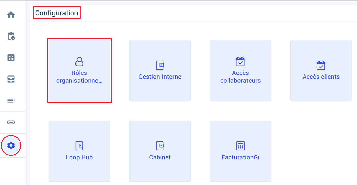Click the list lines sidebar icon
Image resolution: width=357 pixels, height=185 pixels.
point(11,101)
